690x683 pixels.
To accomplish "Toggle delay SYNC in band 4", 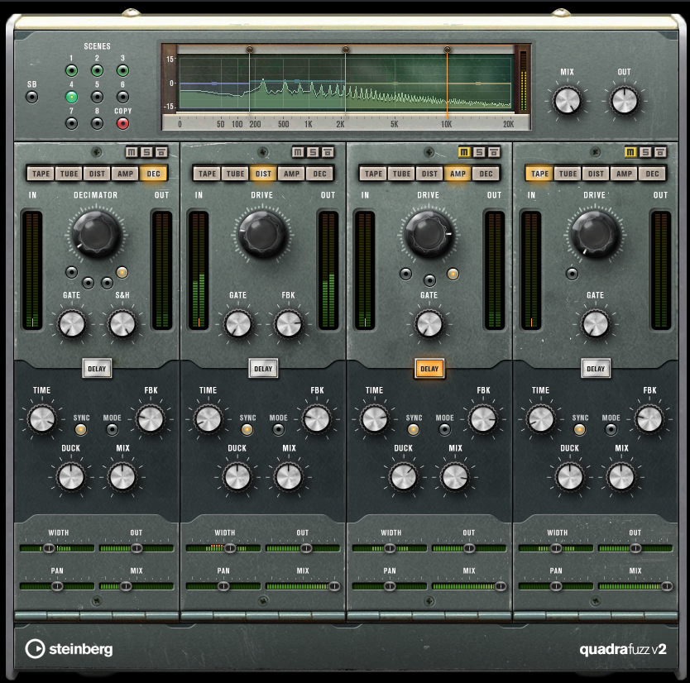I will pyautogui.click(x=579, y=430).
